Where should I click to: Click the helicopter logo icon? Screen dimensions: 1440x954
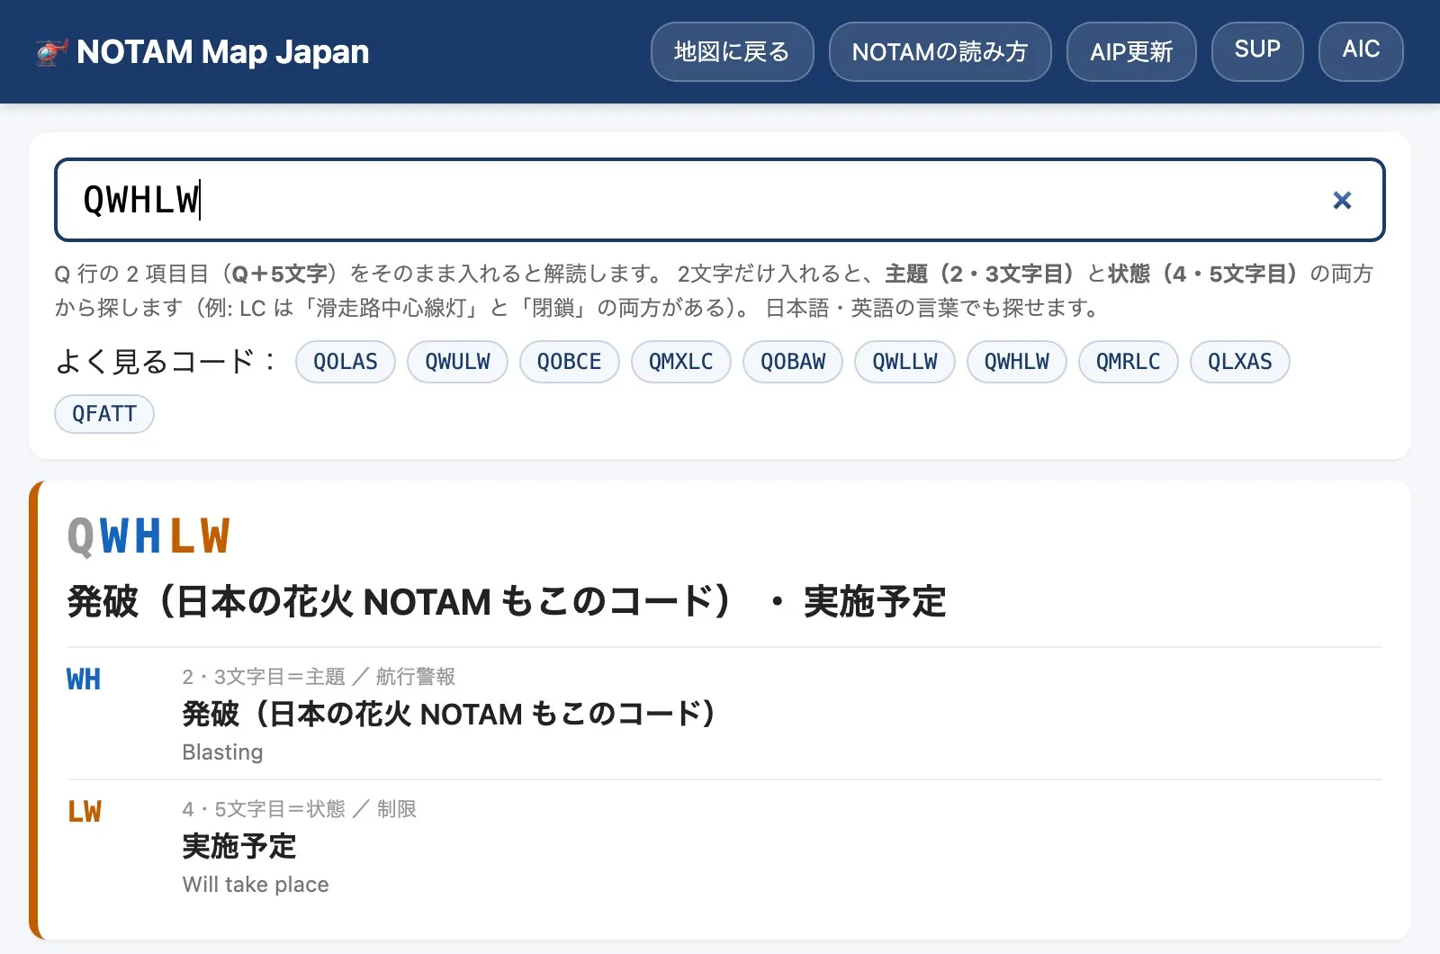pyautogui.click(x=51, y=52)
